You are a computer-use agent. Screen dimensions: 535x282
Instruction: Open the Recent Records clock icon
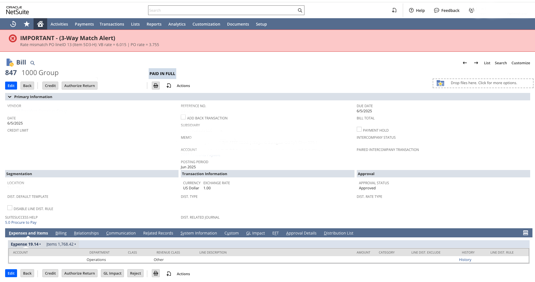coord(13,24)
